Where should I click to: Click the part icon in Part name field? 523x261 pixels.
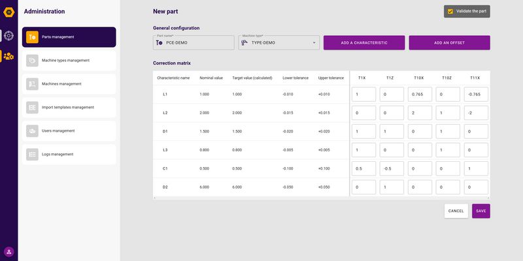160,42
